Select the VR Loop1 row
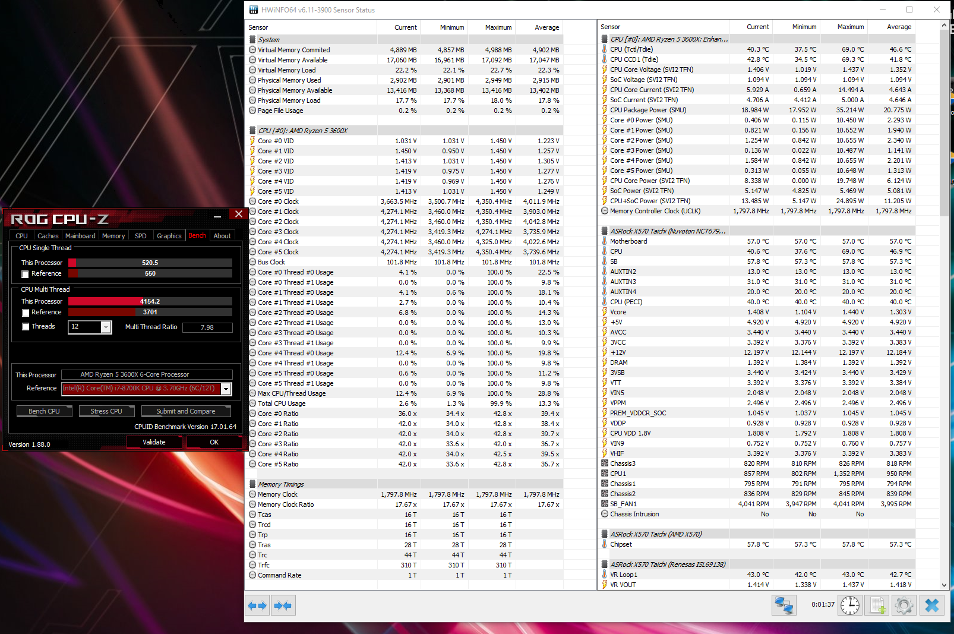The image size is (954, 634). tap(757, 575)
